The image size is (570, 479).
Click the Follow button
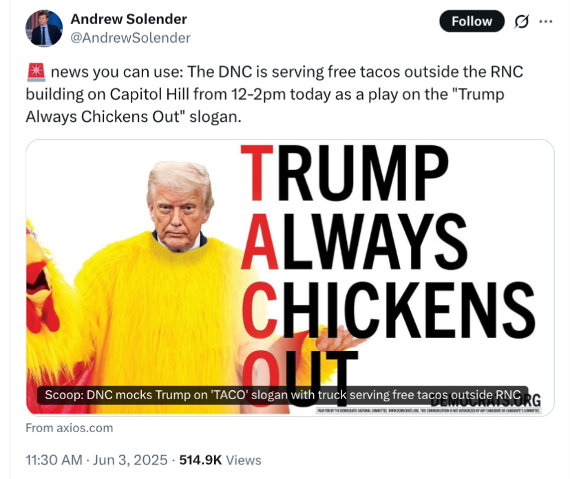[x=472, y=21]
